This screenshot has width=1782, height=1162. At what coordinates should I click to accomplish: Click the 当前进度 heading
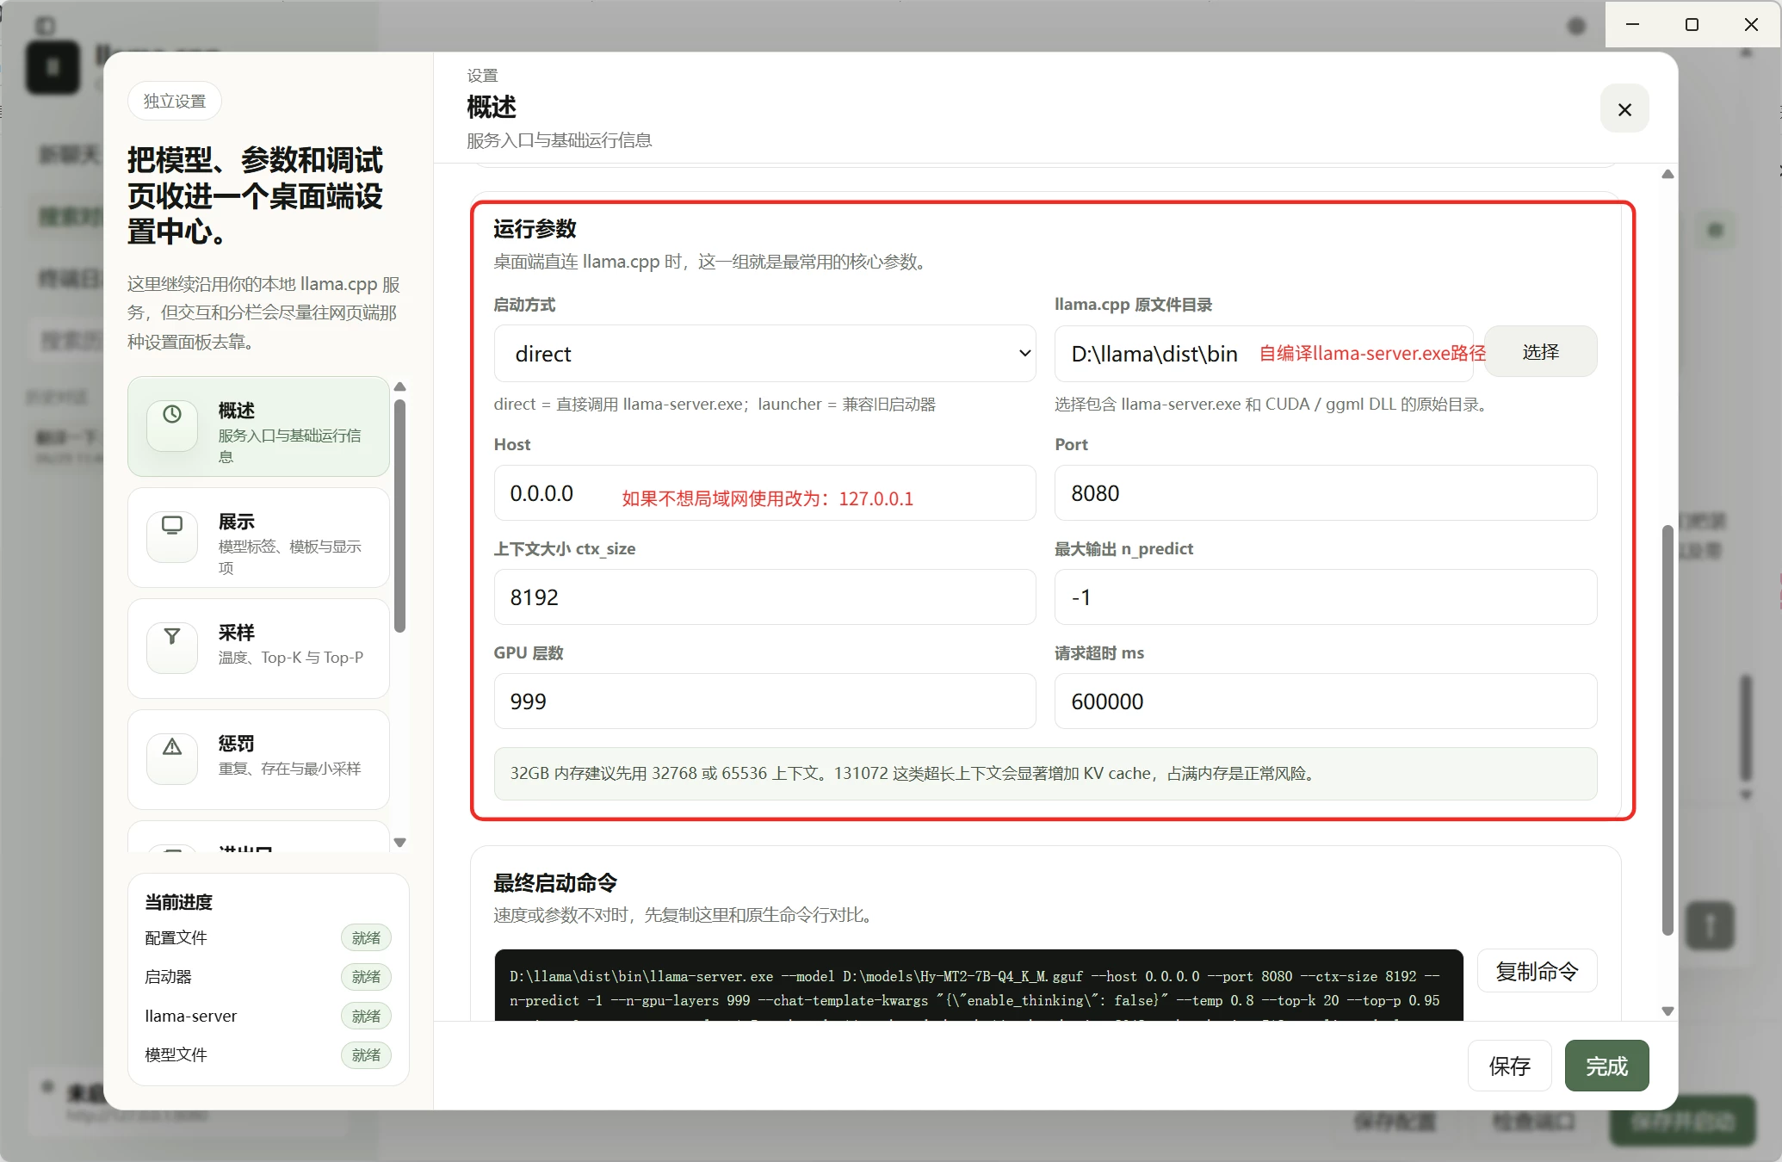point(178,902)
